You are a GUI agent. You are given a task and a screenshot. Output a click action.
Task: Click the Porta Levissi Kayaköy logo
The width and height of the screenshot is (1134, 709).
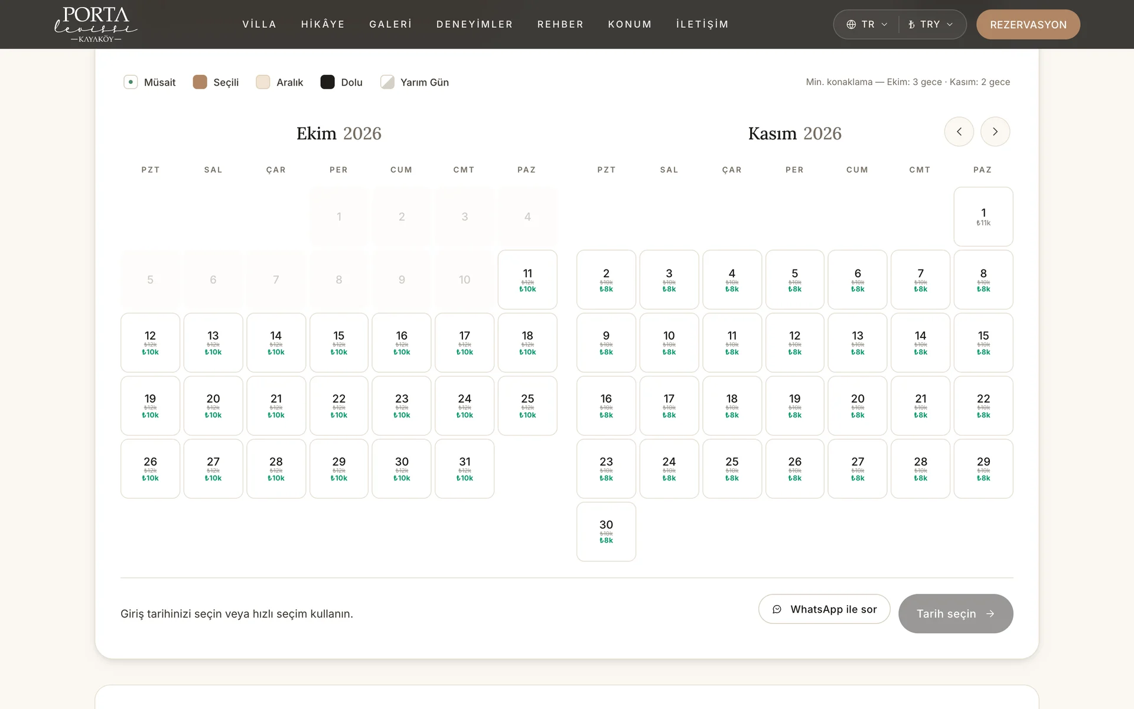pyautogui.click(x=96, y=24)
